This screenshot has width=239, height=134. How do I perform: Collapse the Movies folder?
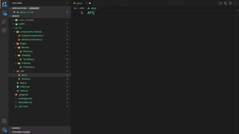point(16,47)
